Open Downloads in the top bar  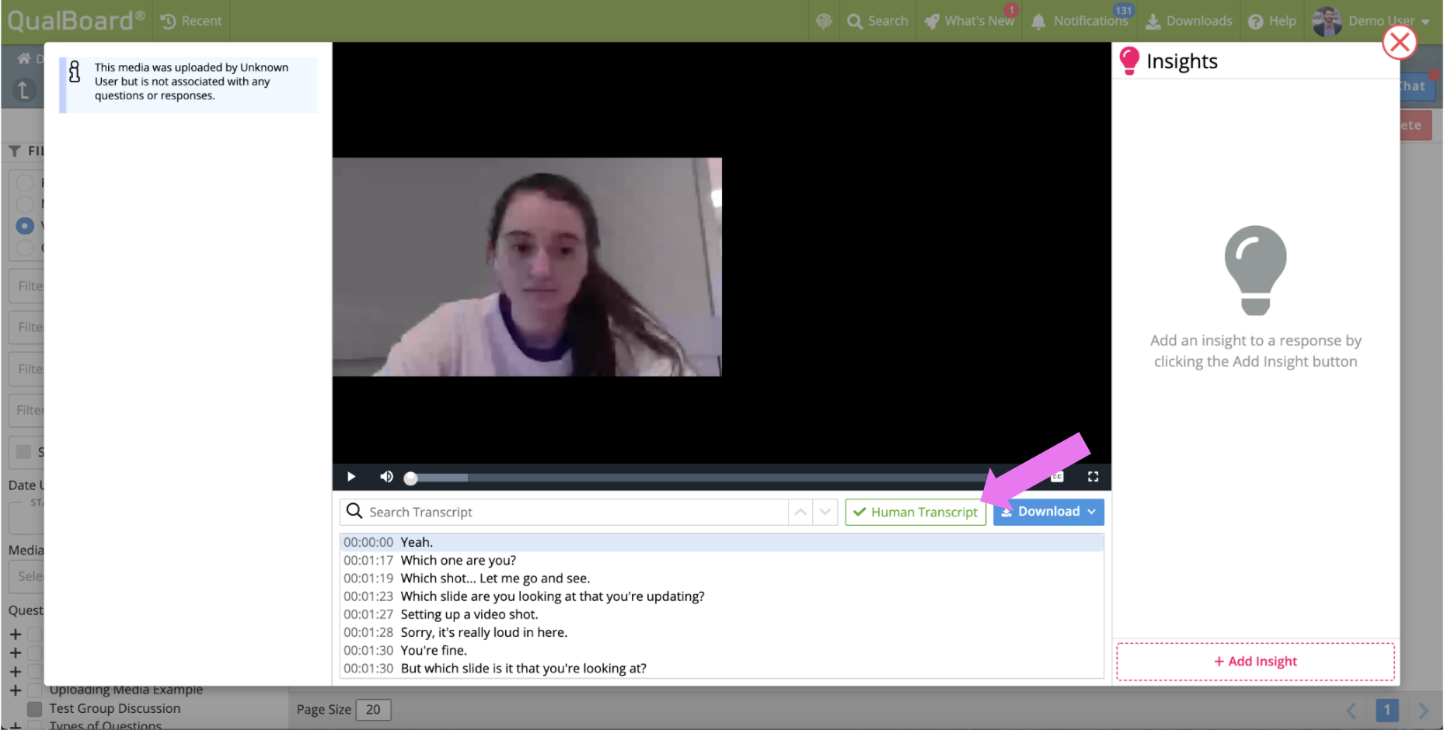tap(1188, 21)
